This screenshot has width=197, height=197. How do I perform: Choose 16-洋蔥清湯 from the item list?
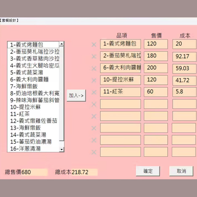(33, 149)
